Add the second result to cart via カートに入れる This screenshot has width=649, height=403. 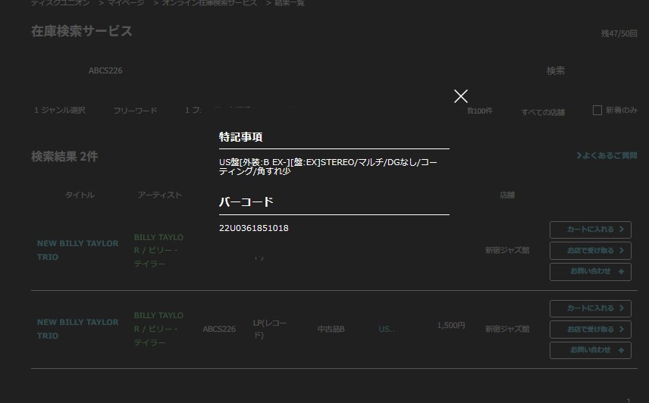click(590, 308)
